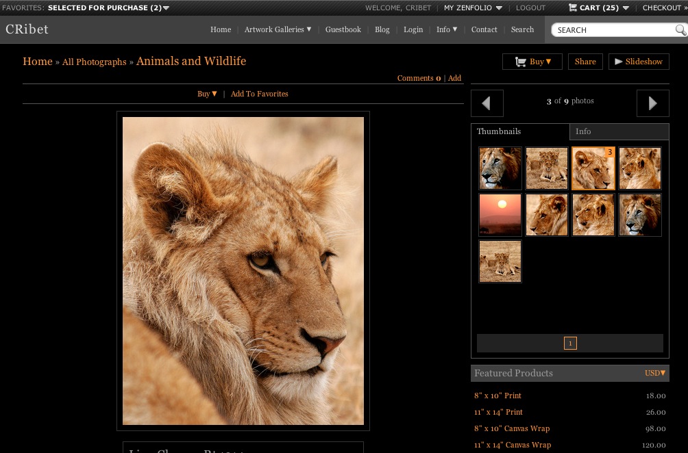
Task: Click the cart icon on the Buy button
Action: (x=521, y=61)
